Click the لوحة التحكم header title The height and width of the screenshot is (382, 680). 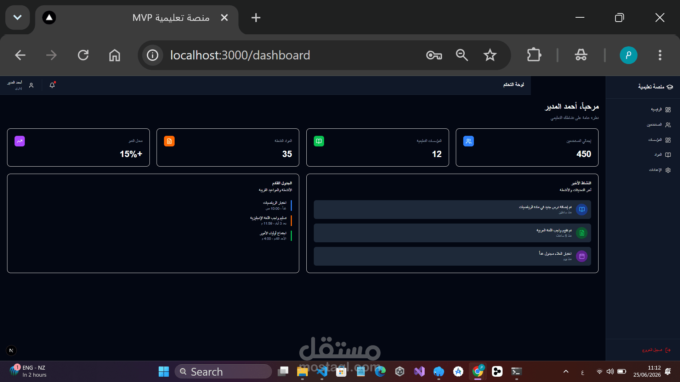pyautogui.click(x=514, y=85)
